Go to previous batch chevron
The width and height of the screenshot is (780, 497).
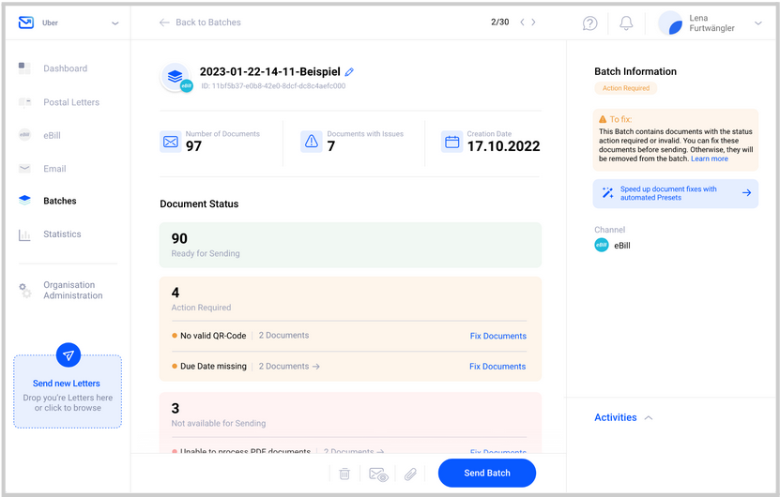522,22
